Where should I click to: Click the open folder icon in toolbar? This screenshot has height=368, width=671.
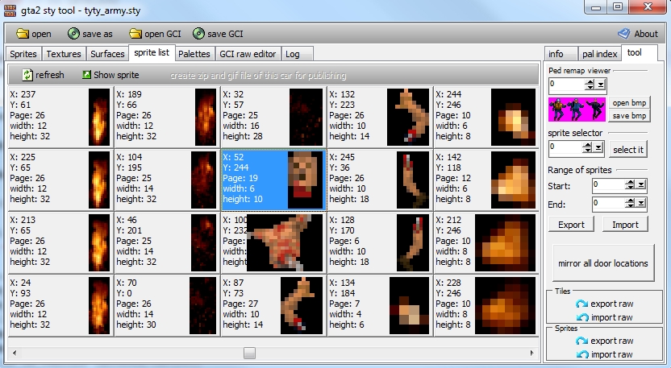coord(23,34)
